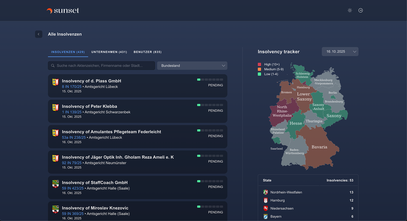Click the sunset logo
Viewport: 407px width, 221px height.
pos(63,10)
